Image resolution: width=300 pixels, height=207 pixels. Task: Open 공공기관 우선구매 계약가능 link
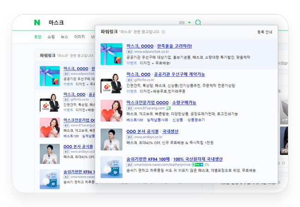pyautogui.click(x=179, y=75)
